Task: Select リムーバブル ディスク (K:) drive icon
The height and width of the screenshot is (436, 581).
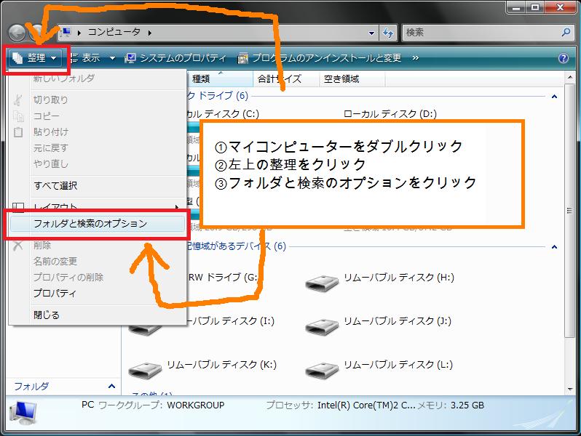Action: click(145, 370)
